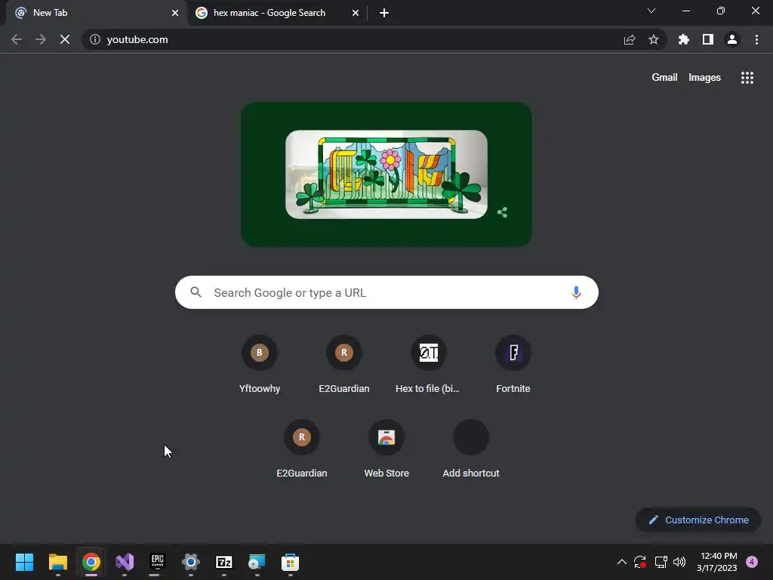Image resolution: width=773 pixels, height=580 pixels.
Task: Click the search magnifier icon
Action: tap(196, 292)
